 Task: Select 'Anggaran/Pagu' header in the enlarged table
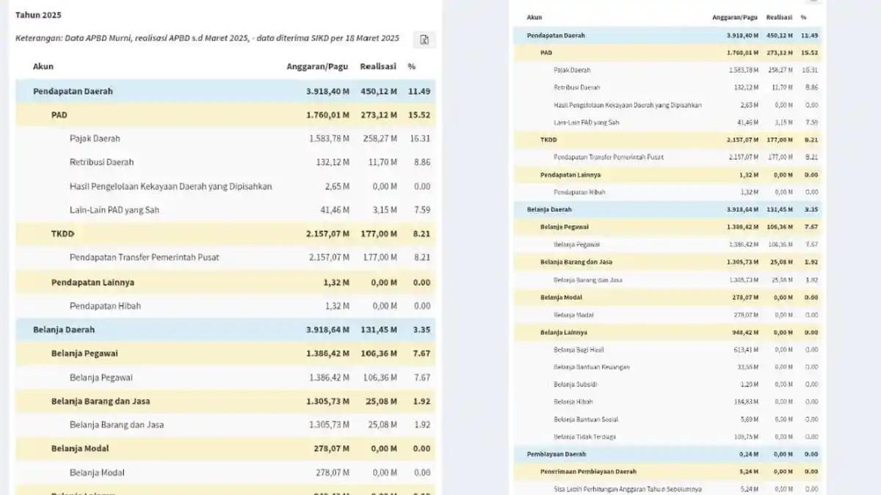(x=317, y=67)
